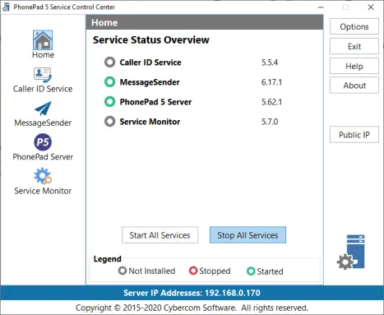Open the Home sidebar icon
384x315 pixels.
43,40
